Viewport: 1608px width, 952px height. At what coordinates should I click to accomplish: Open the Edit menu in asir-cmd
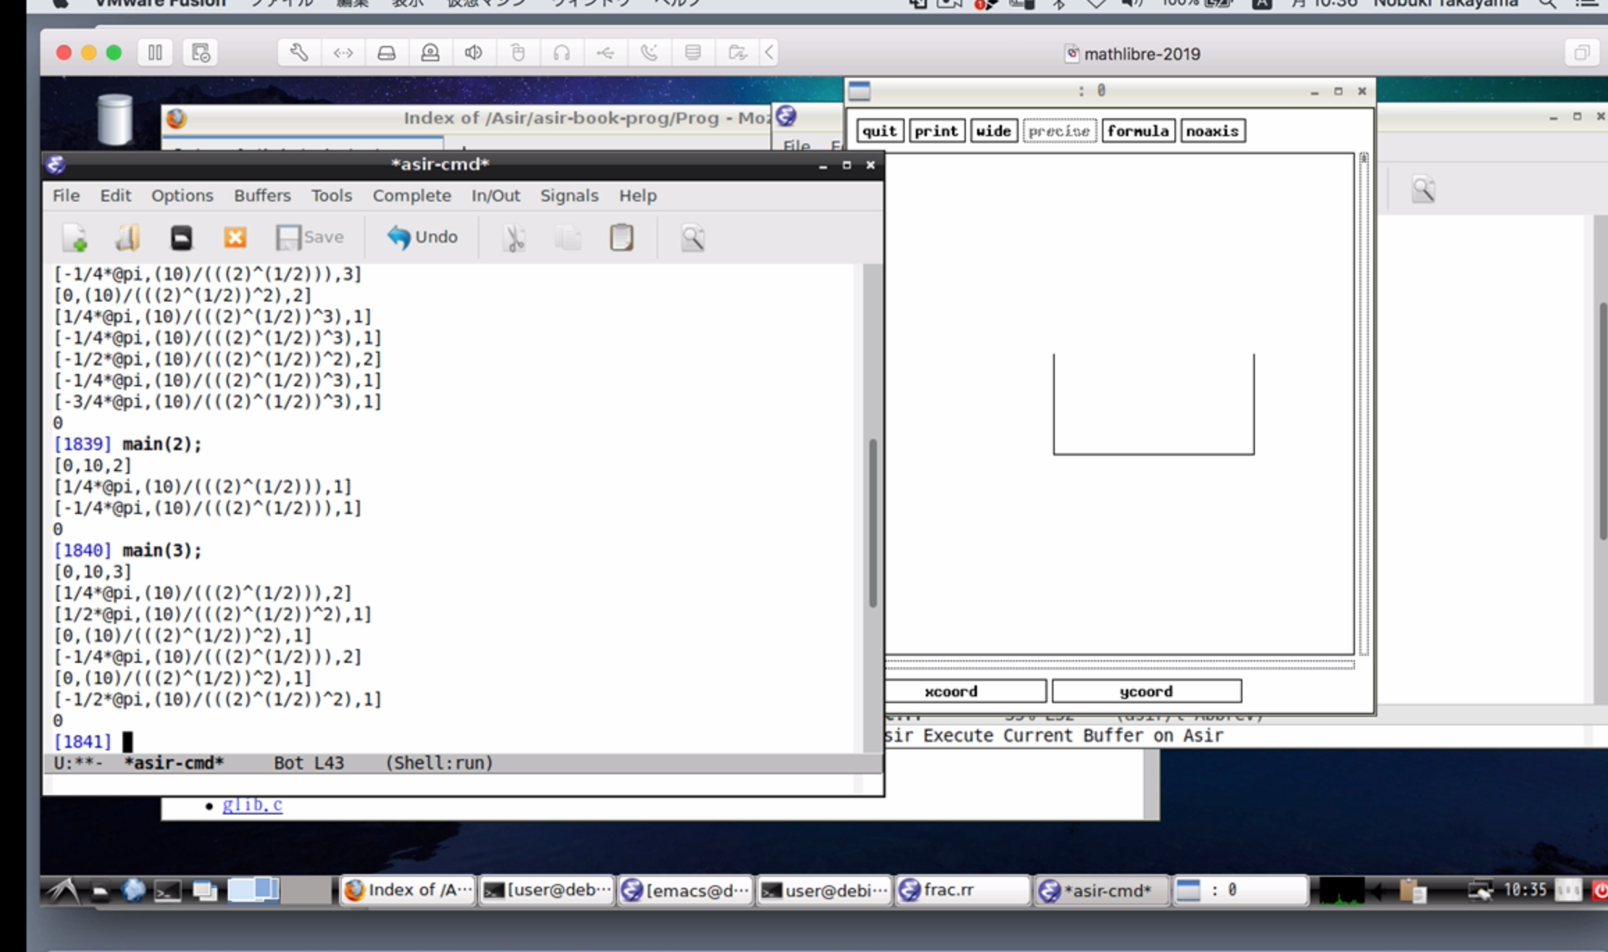tap(115, 196)
